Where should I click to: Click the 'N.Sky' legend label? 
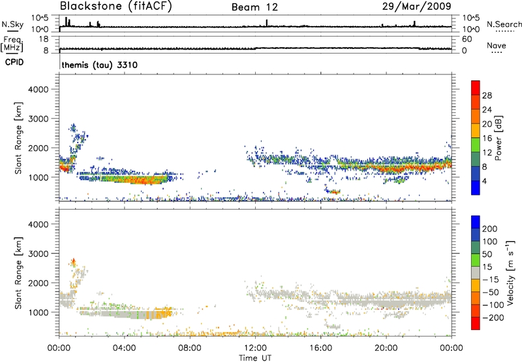pyautogui.click(x=12, y=24)
